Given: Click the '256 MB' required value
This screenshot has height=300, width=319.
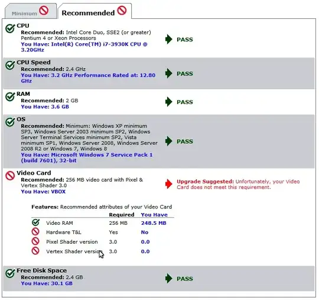Looking at the screenshot, I should tap(118, 223).
